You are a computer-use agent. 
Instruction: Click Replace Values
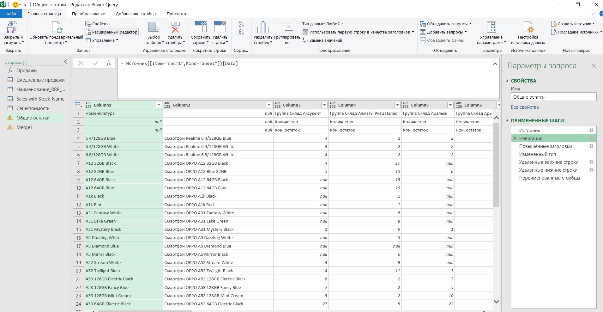click(322, 40)
